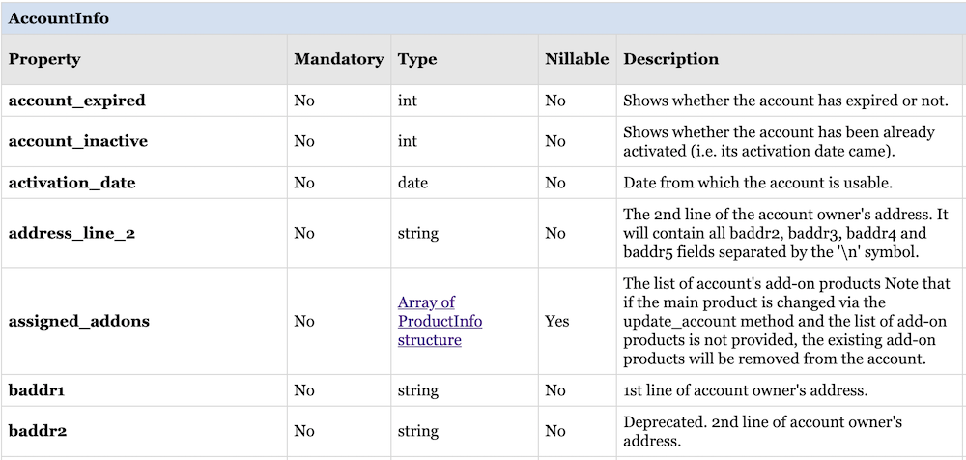
Task: Click the Description column header
Action: click(670, 59)
